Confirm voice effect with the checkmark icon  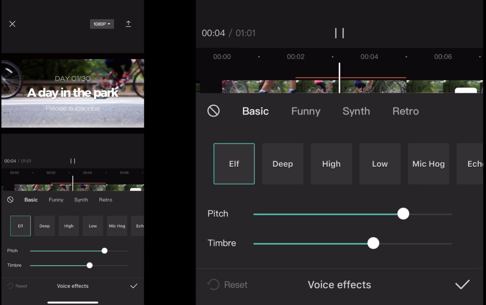[462, 284]
